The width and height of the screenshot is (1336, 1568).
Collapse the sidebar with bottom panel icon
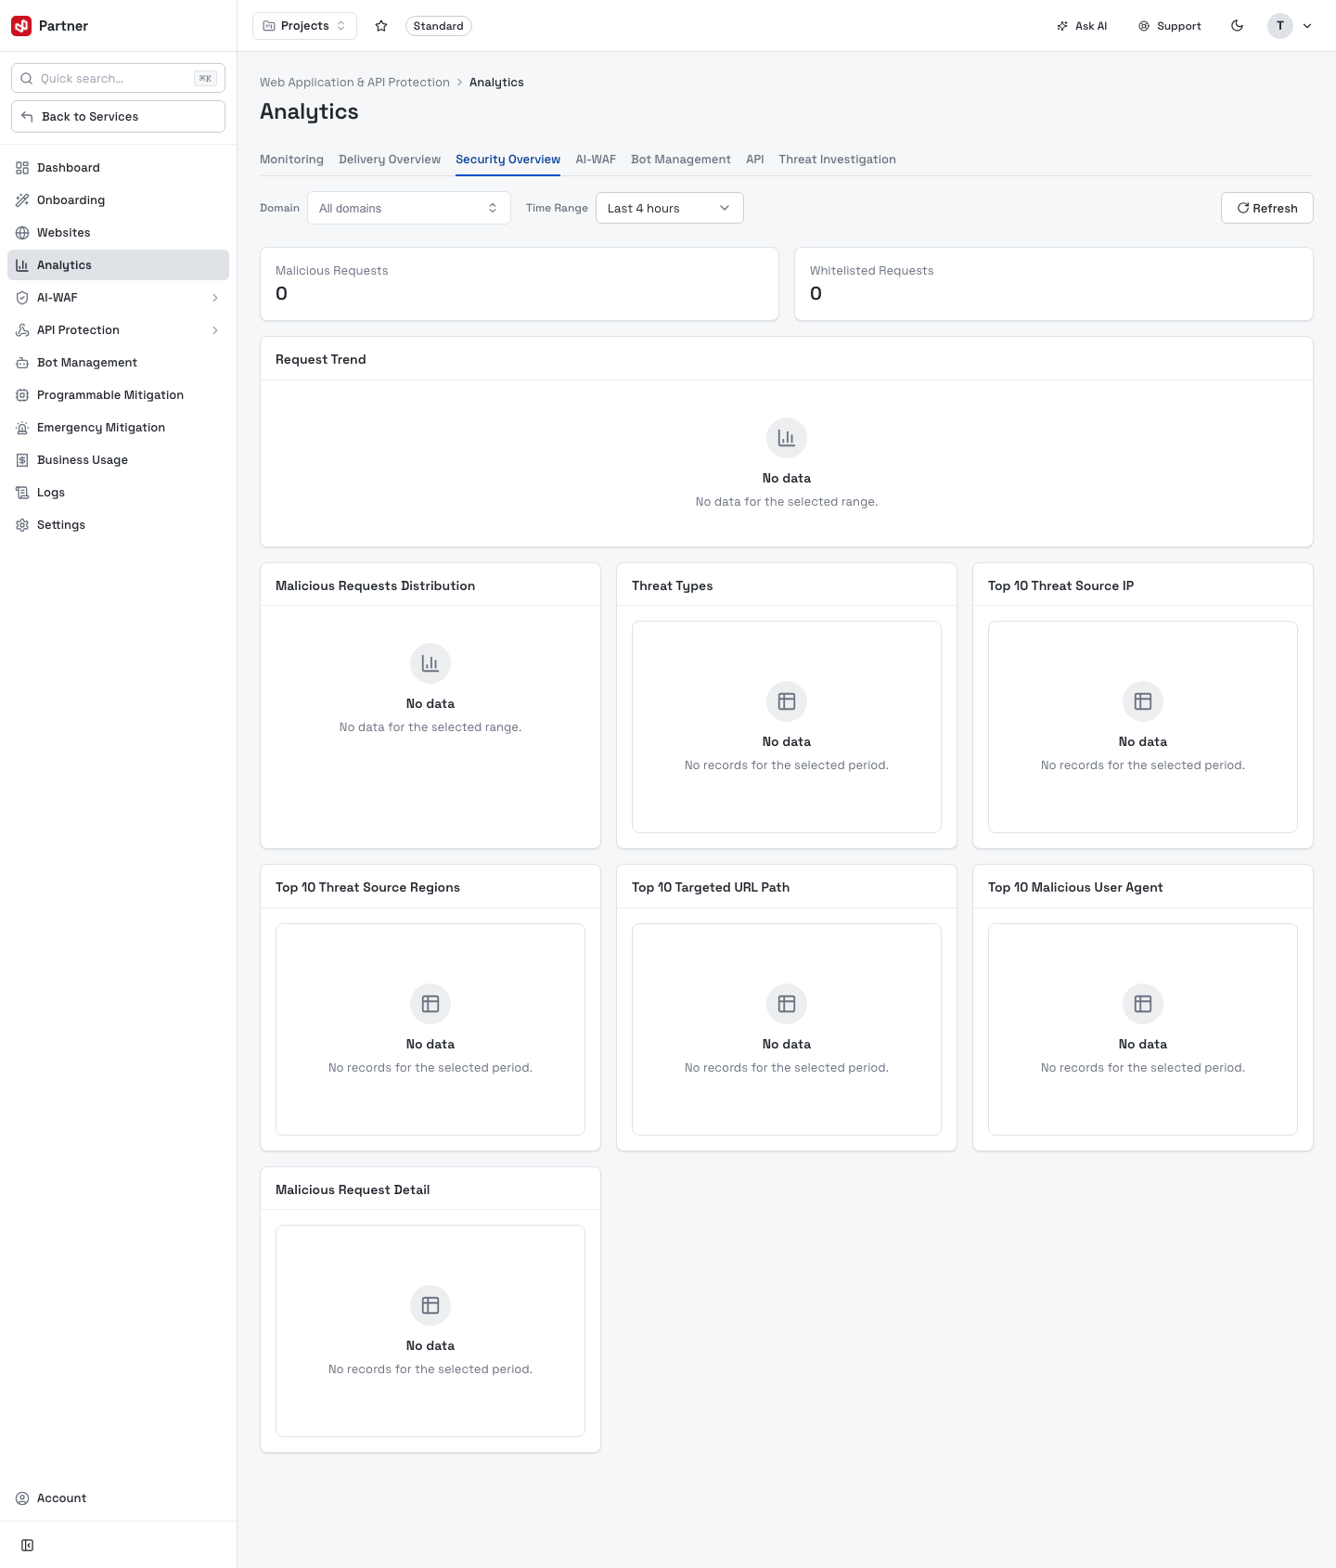pos(27,1545)
